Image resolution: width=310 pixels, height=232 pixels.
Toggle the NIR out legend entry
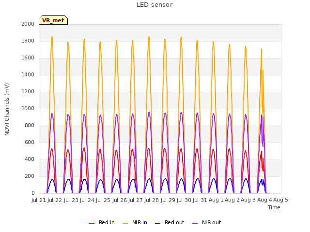(x=207, y=222)
